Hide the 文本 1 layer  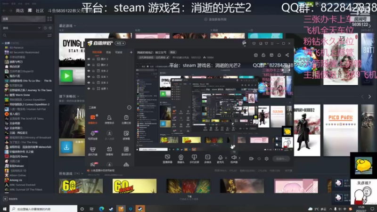coord(89,77)
